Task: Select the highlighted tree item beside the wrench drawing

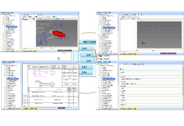Action: pyautogui.click(x=13, y=79)
